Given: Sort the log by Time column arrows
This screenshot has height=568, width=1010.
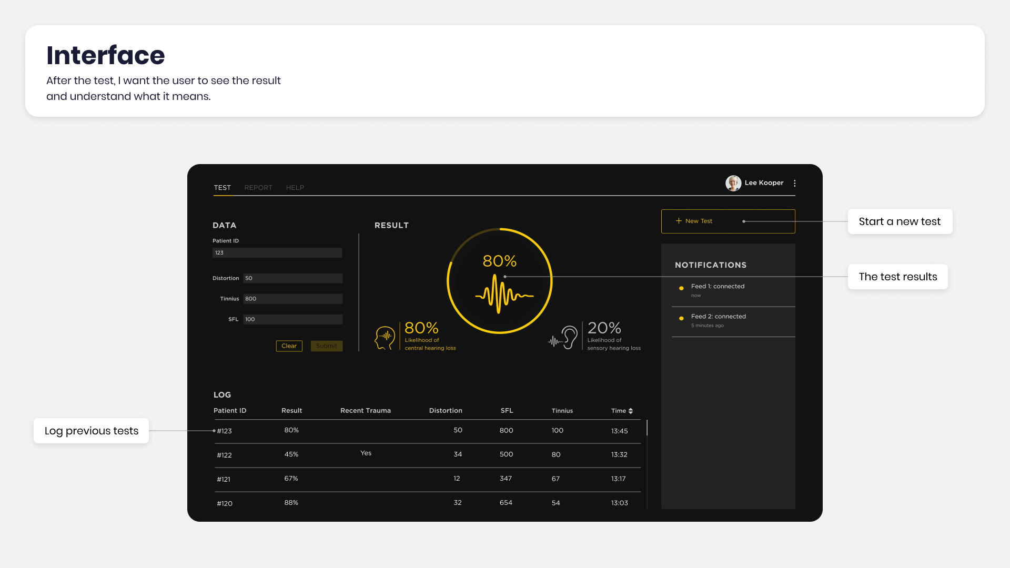Looking at the screenshot, I should [630, 411].
